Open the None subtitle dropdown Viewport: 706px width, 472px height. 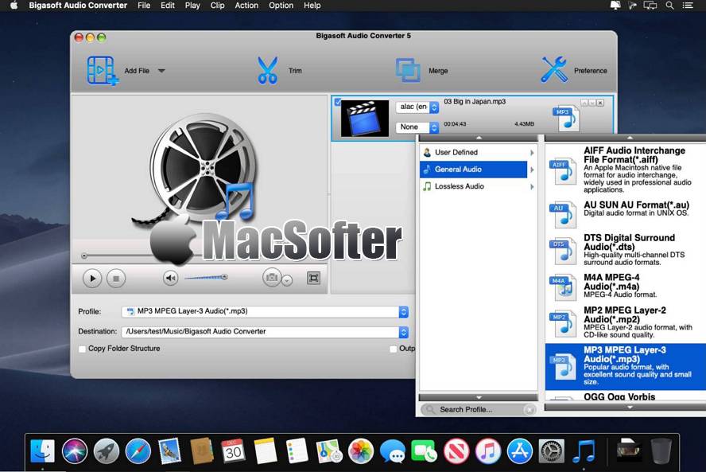[417, 127]
